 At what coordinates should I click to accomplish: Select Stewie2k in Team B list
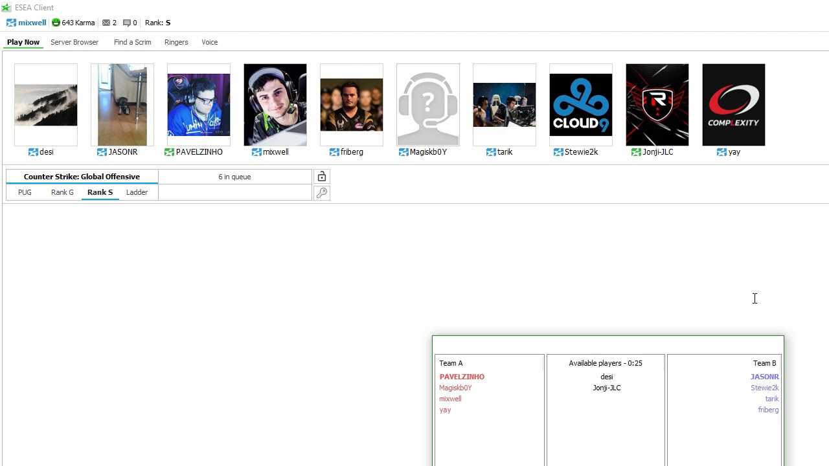(x=765, y=388)
